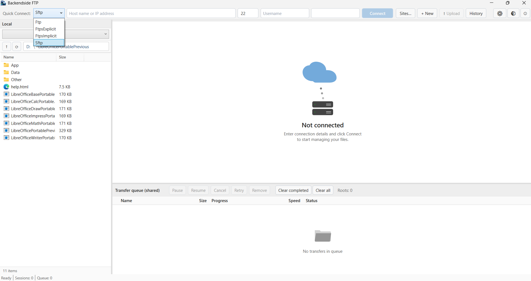Choose Ftp from the protocol list

tap(49, 22)
